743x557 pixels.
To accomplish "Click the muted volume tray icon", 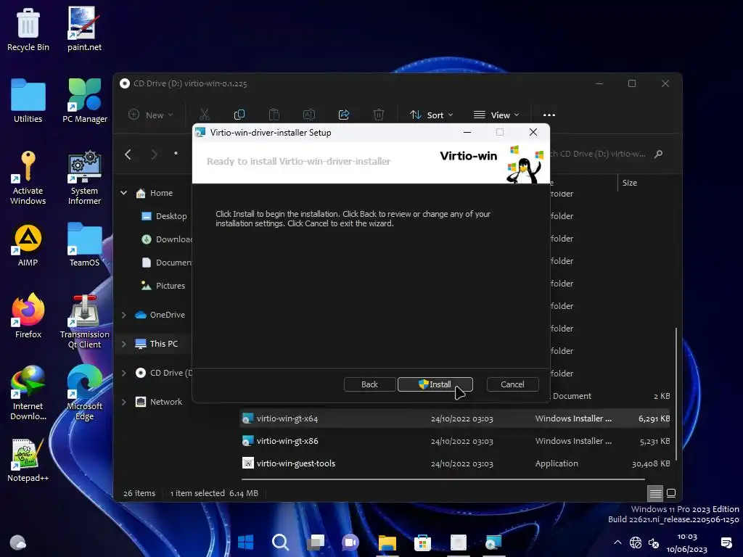I will (x=654, y=542).
